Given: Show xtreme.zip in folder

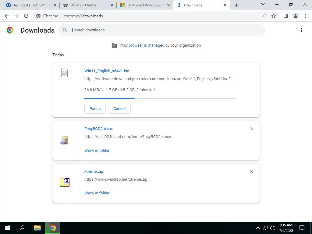Looking at the screenshot, I should click(x=97, y=193).
